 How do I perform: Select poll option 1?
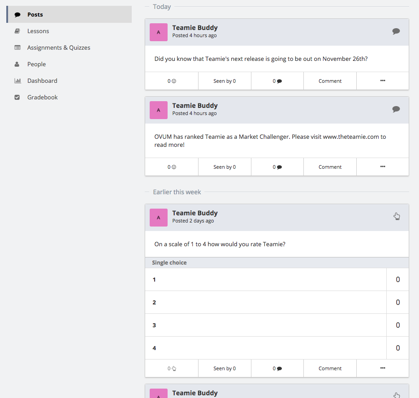[x=266, y=279]
